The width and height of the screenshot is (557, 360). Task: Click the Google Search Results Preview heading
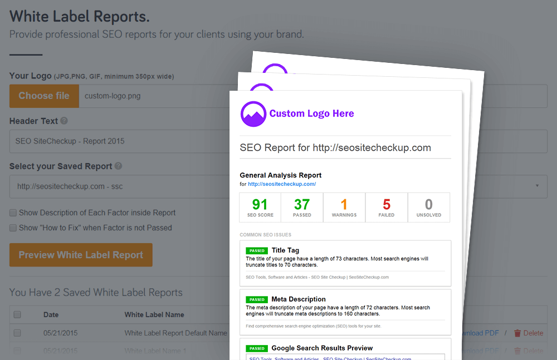[x=322, y=348]
